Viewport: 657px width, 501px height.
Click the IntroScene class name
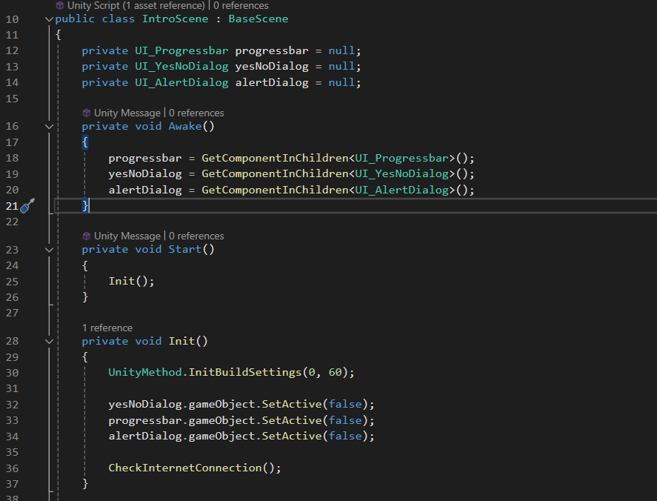click(175, 19)
